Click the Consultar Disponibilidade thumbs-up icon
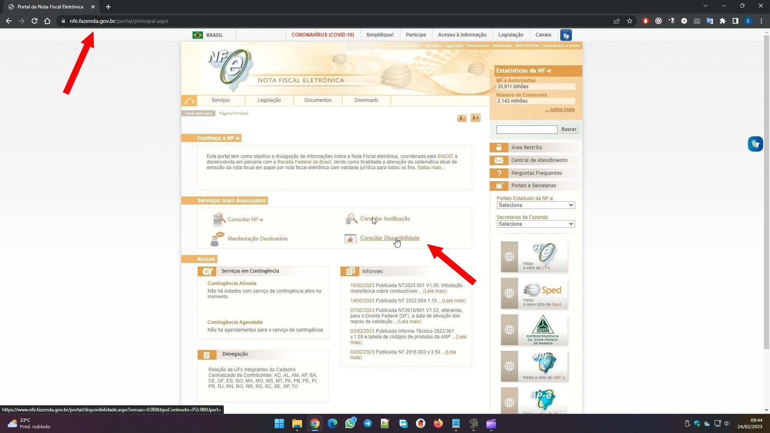This screenshot has width=770, height=433. coord(351,239)
